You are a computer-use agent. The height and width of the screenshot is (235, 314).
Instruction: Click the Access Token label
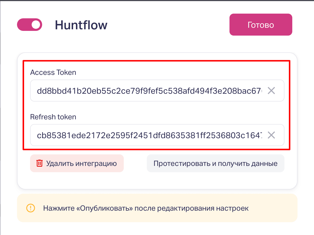53,72
